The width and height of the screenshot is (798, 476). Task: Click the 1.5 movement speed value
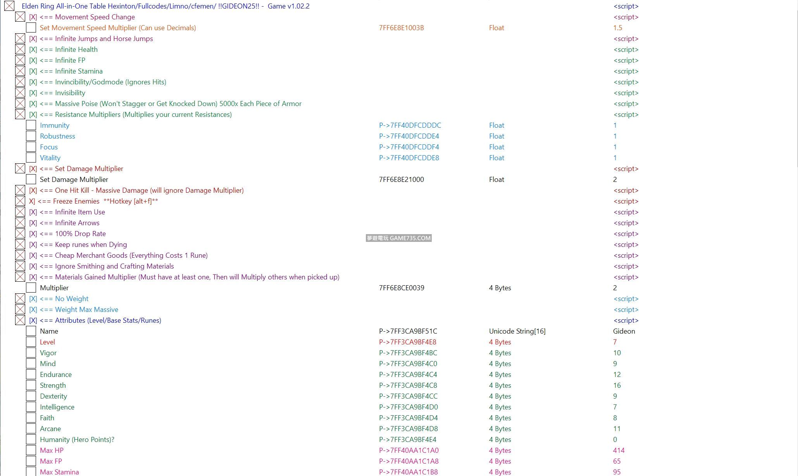pyautogui.click(x=617, y=28)
